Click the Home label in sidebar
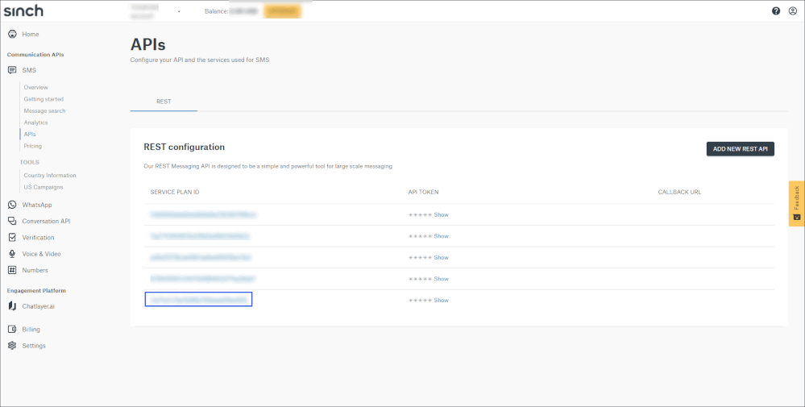Viewport: 805px width, 407px height. point(31,35)
